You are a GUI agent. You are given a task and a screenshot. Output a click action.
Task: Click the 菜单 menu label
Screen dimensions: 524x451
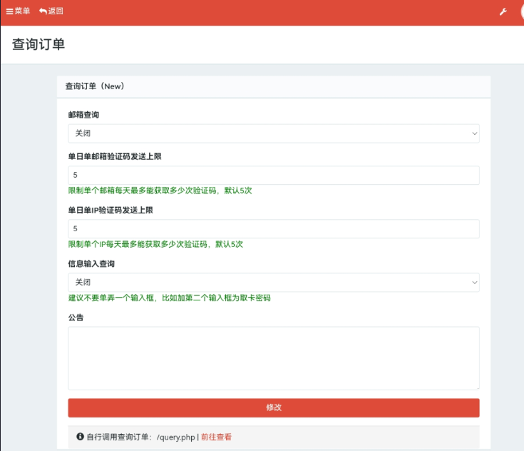(22, 11)
